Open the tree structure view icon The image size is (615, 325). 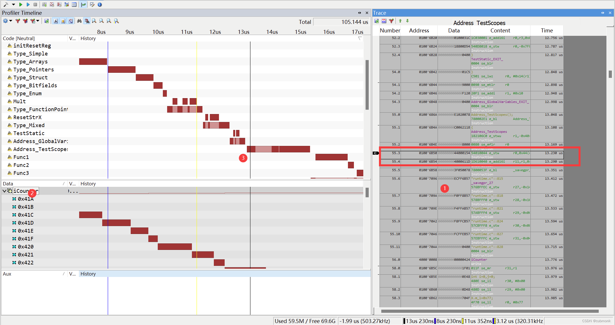pyautogui.click(x=67, y=5)
